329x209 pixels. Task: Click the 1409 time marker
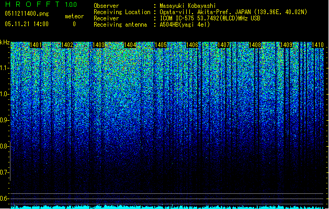point(287,45)
